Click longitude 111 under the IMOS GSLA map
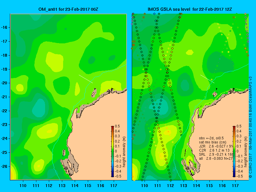The image size is (256, 192). coord(158,186)
